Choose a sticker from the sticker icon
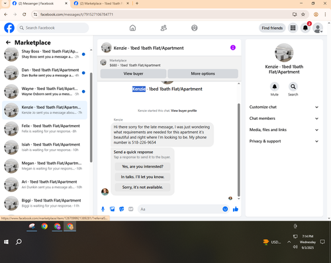The height and width of the screenshot is (263, 331). 122,209
